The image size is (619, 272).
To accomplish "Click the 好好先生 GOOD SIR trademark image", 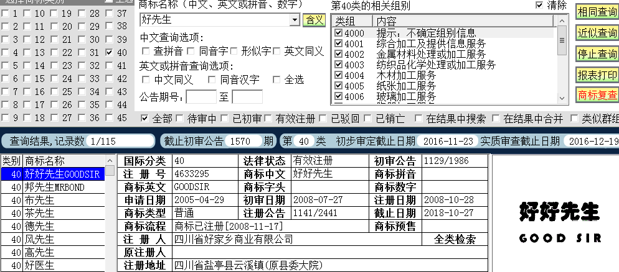I will pos(559,222).
